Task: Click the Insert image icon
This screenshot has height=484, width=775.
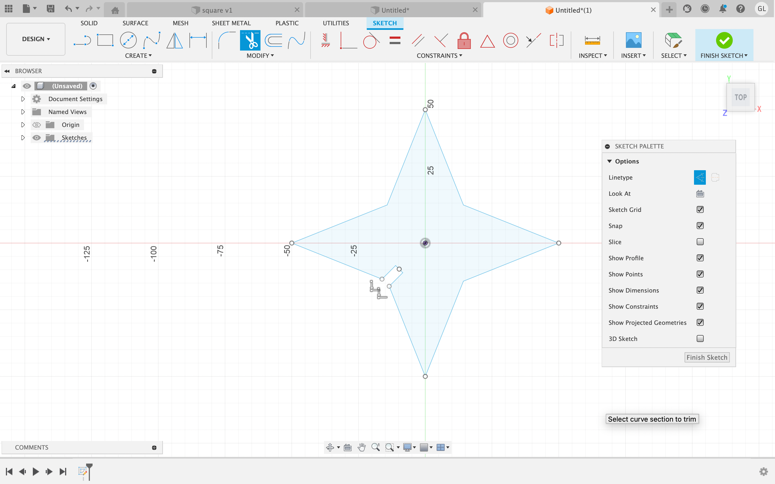Action: 633,41
